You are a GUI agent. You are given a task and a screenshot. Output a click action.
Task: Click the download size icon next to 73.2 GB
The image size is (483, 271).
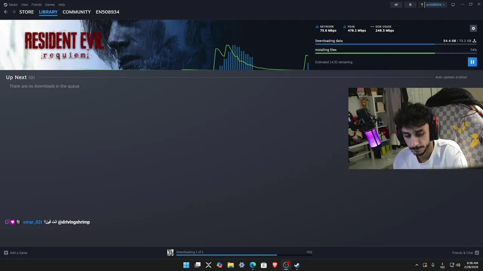coord(474,41)
